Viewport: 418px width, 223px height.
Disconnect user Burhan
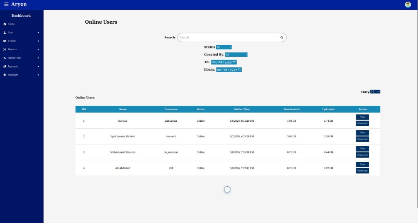point(362,123)
